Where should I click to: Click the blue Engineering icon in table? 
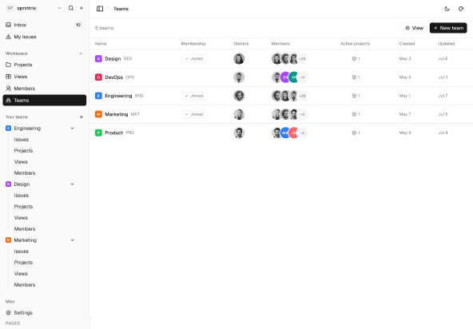pos(98,96)
